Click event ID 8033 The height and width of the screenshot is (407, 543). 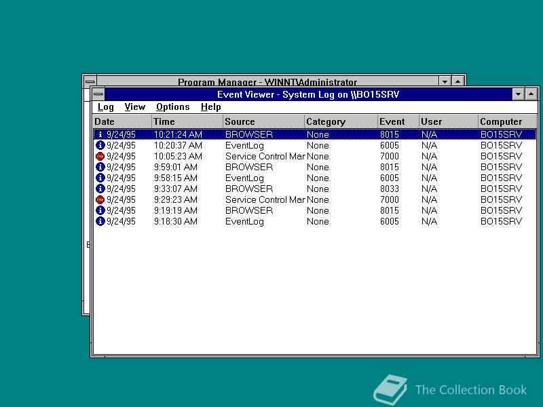pyautogui.click(x=389, y=189)
